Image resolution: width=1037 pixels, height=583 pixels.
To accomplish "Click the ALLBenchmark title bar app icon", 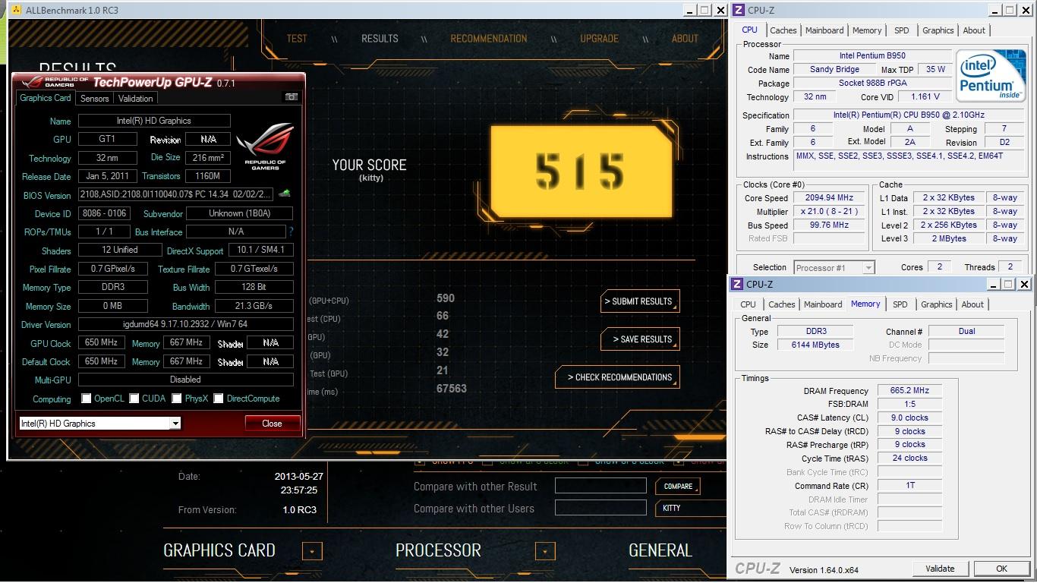I will coord(17,10).
